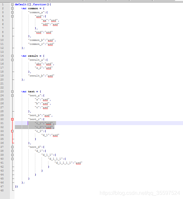The width and height of the screenshot is (183, 199).
Task: Click the "d_1_1_1_1" key text
Action: 64,163
